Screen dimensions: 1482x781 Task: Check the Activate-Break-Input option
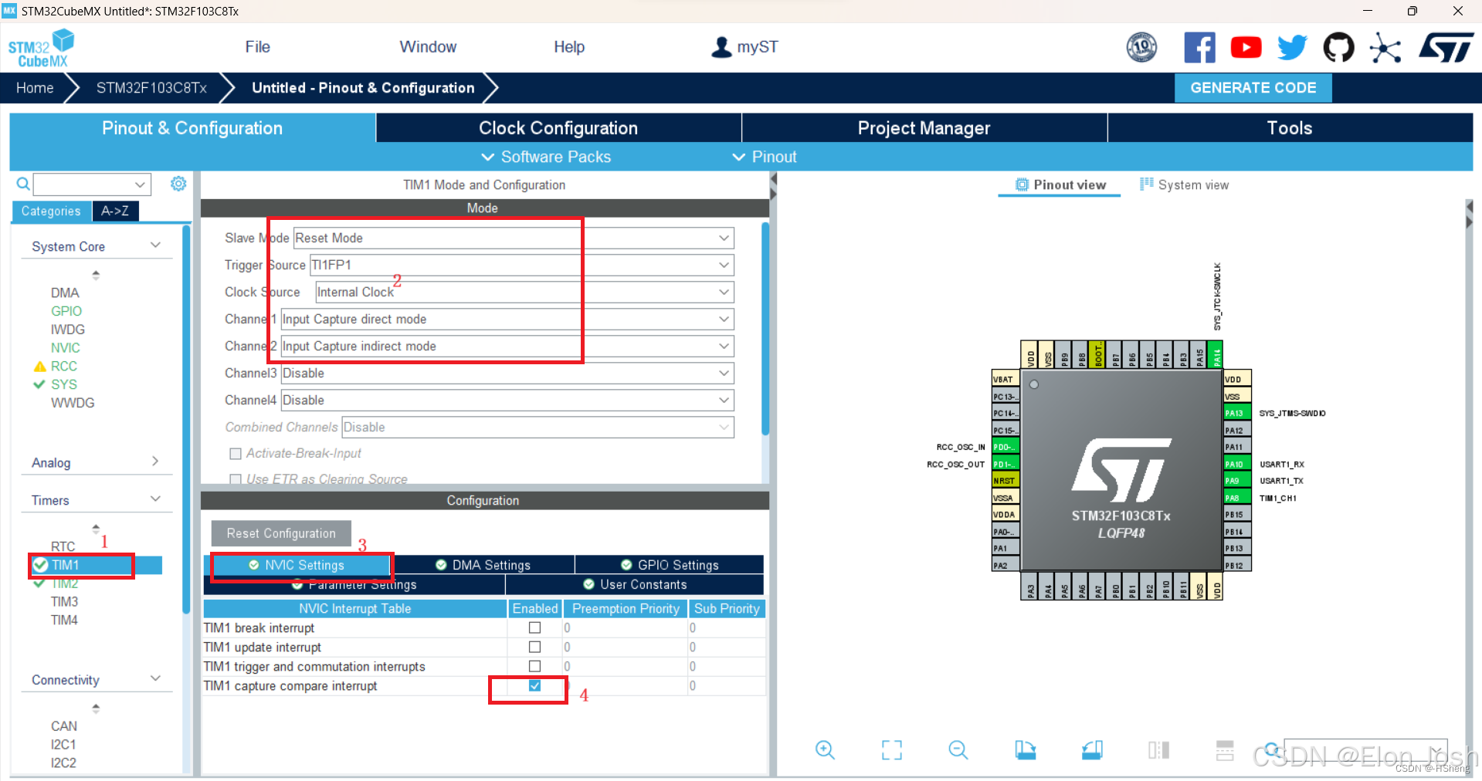coord(236,453)
